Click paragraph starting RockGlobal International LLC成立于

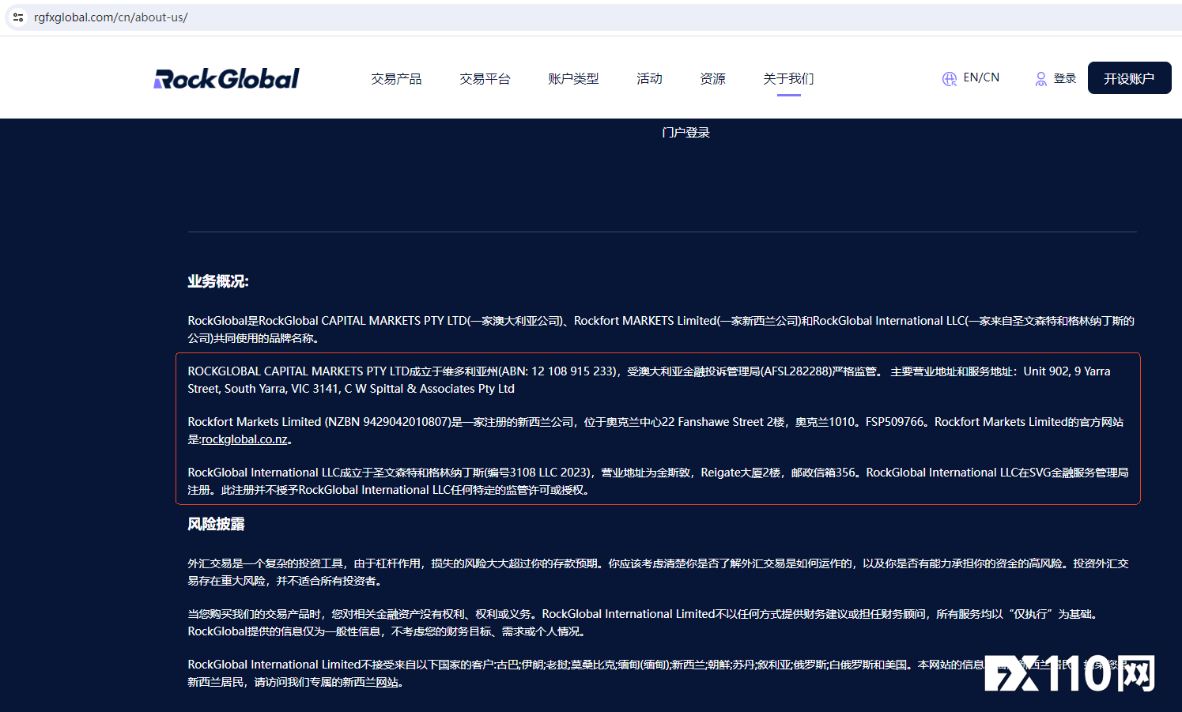658,481
